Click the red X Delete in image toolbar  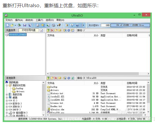(x=52, y=30)
